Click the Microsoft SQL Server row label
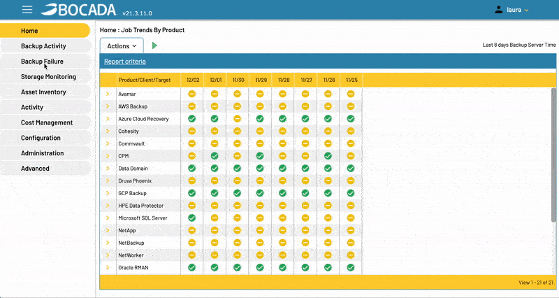This screenshot has width=559, height=298. (143, 218)
